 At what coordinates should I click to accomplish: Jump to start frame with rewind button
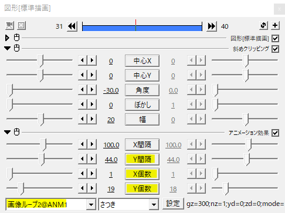72,26
